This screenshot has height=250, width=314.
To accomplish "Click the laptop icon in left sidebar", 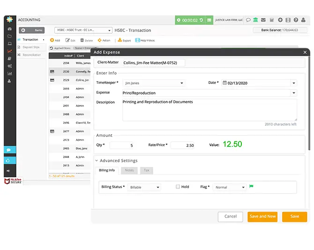I will click(9, 44).
